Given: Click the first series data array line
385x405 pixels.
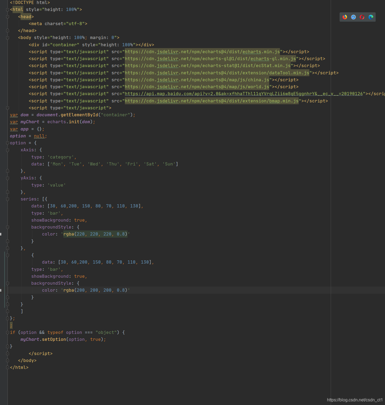Looking at the screenshot, I should [x=87, y=206].
